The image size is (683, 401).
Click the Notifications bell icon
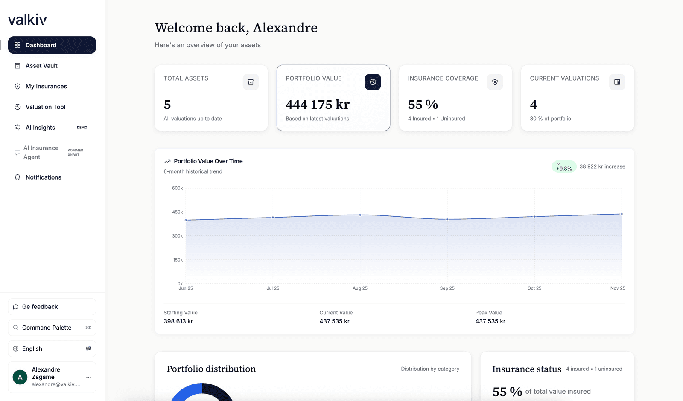click(x=17, y=177)
